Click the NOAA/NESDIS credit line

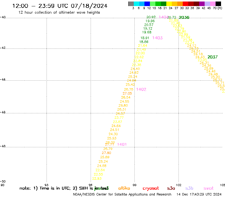[122, 194]
